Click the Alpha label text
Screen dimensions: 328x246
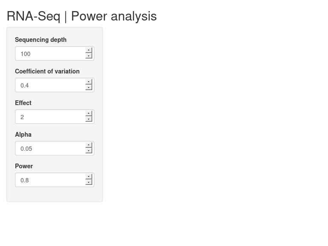pos(23,135)
